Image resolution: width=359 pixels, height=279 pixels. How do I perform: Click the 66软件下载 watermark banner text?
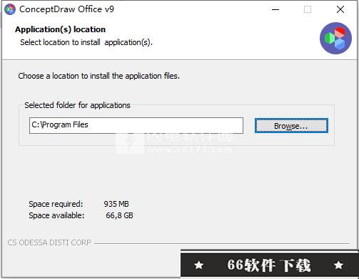click(269, 265)
